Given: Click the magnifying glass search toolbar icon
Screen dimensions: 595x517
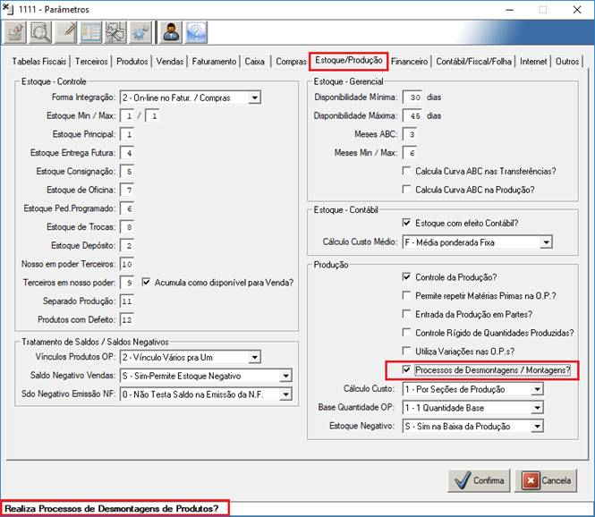Looking at the screenshot, I should (x=40, y=32).
